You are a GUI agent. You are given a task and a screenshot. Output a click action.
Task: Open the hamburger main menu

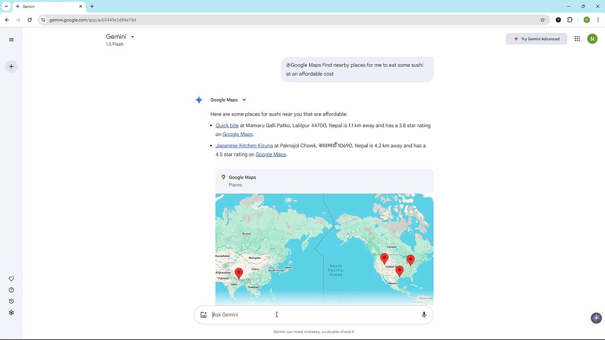[11, 40]
